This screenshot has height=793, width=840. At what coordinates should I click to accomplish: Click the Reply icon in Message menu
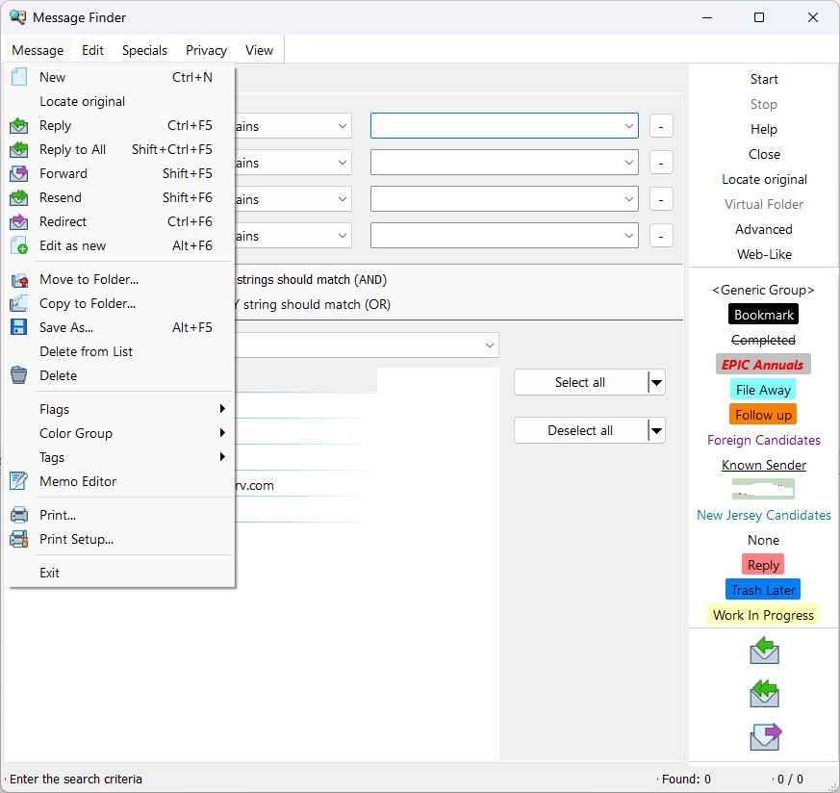pos(19,125)
